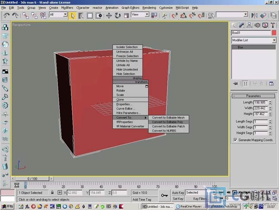Click the Align tool icon
This screenshot has width=279, height=210.
tap(263, 16)
